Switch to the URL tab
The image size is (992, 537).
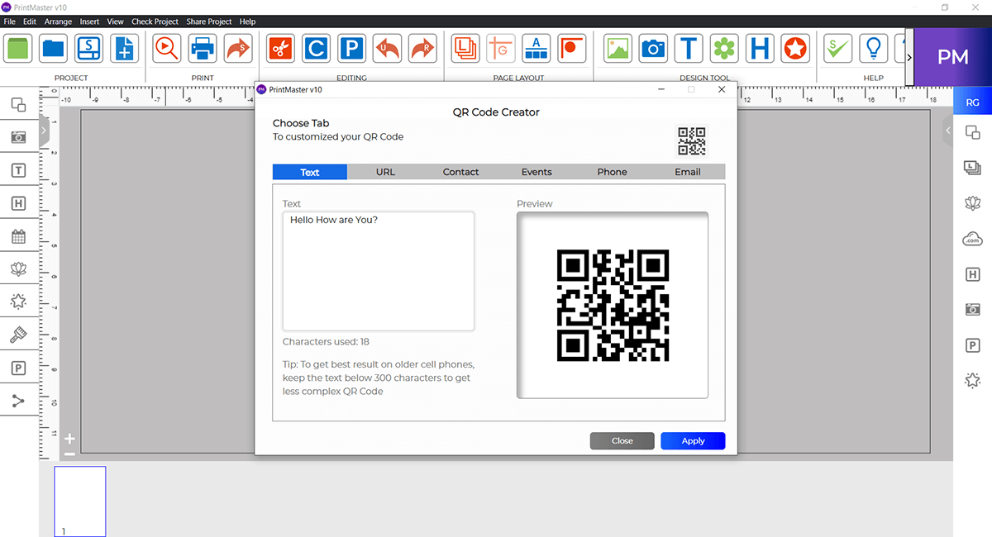(385, 171)
